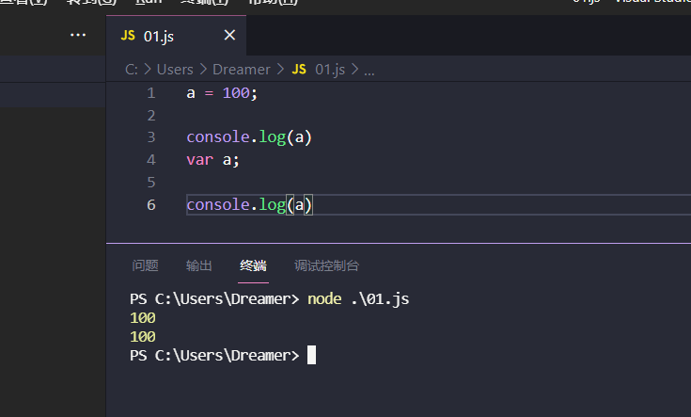691x417 pixels.
Task: Click console.log(a) on line 6
Action: [248, 204]
